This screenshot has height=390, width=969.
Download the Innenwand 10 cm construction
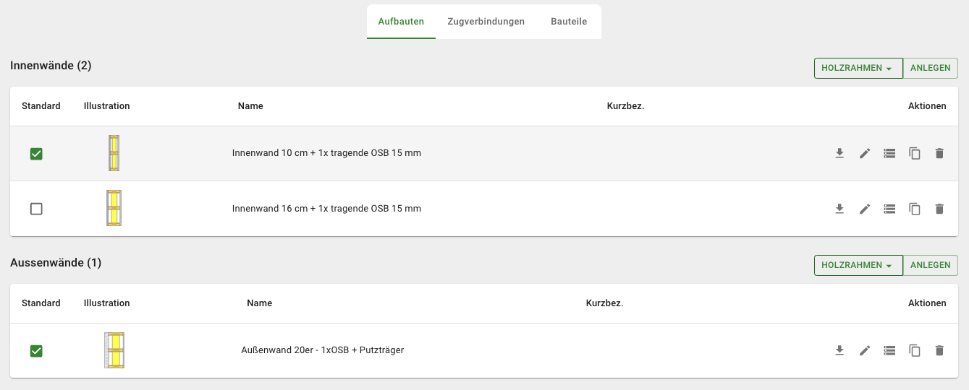pyautogui.click(x=839, y=153)
